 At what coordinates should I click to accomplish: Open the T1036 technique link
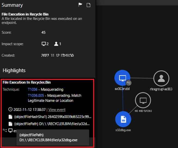(x=32, y=89)
